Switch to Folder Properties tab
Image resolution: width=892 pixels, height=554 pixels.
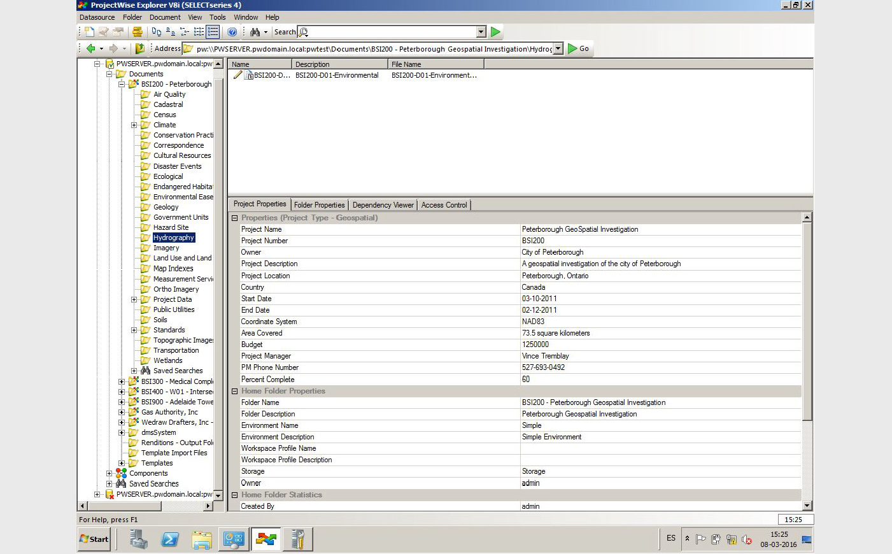click(x=319, y=205)
